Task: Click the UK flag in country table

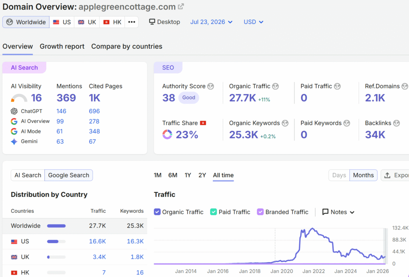Action: pyautogui.click(x=14, y=257)
